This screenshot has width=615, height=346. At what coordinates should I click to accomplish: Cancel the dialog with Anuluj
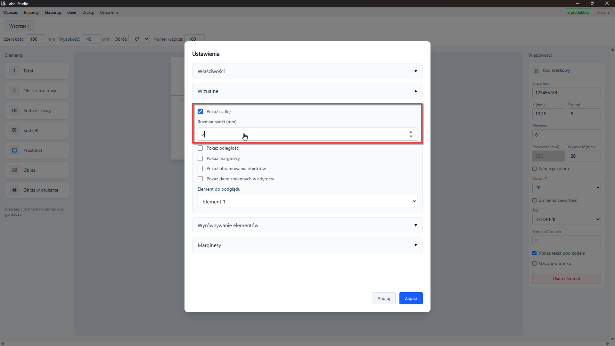pyautogui.click(x=383, y=298)
